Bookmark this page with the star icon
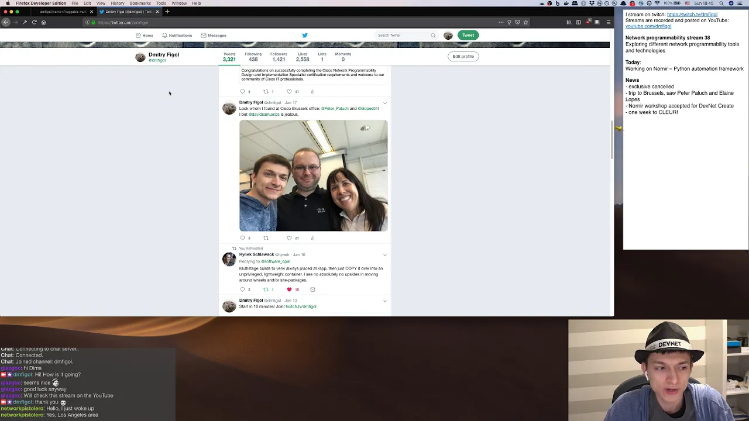 point(525,22)
